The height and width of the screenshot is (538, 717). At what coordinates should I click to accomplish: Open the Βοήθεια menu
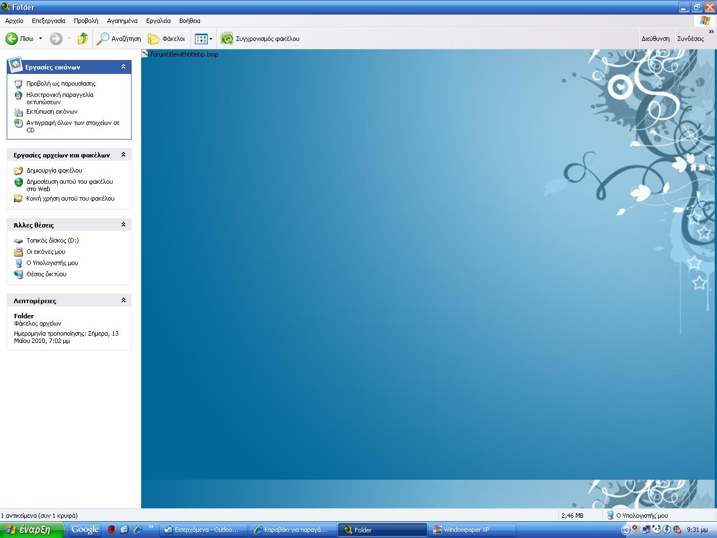click(190, 21)
